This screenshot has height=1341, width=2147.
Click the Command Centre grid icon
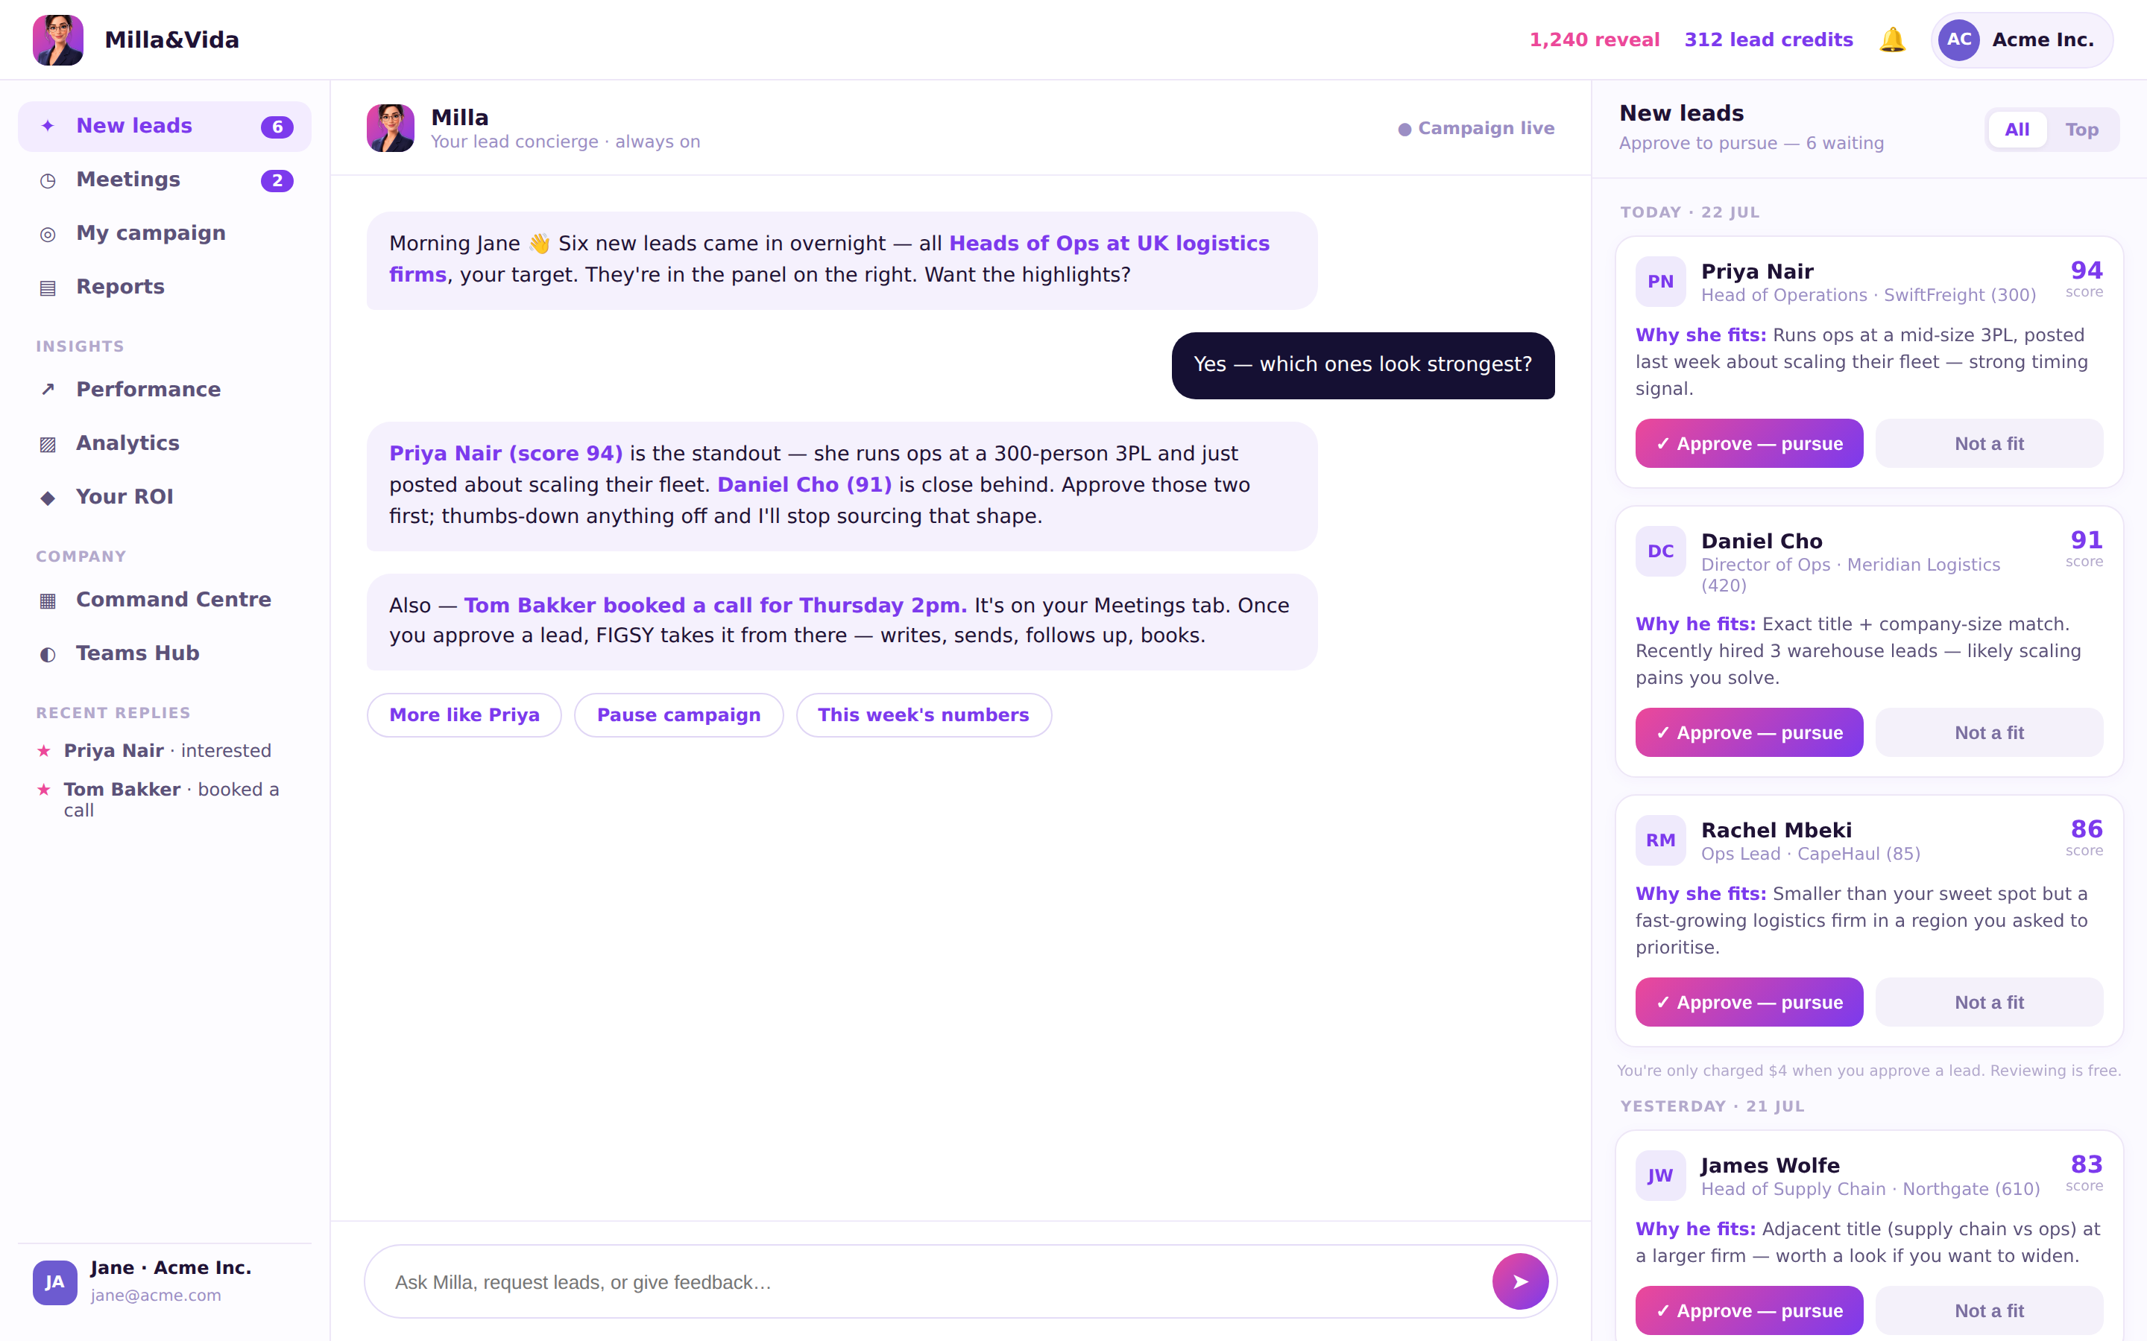(x=48, y=600)
